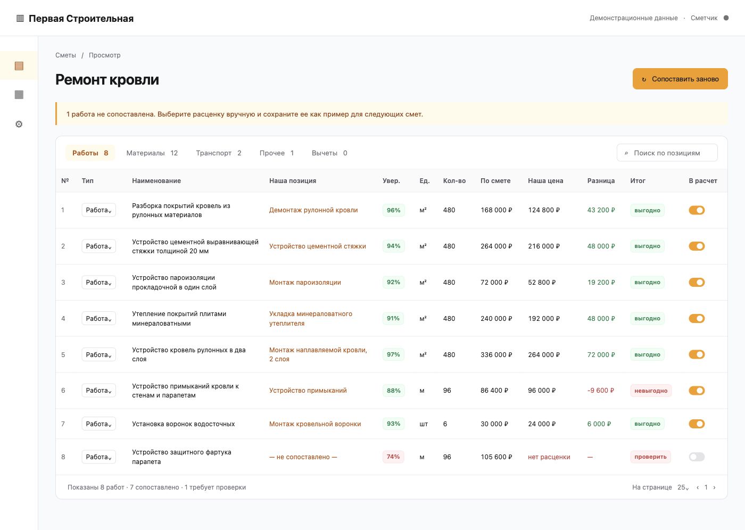The image size is (745, 530).
Task: Go to next page arrow
Action: point(714,487)
